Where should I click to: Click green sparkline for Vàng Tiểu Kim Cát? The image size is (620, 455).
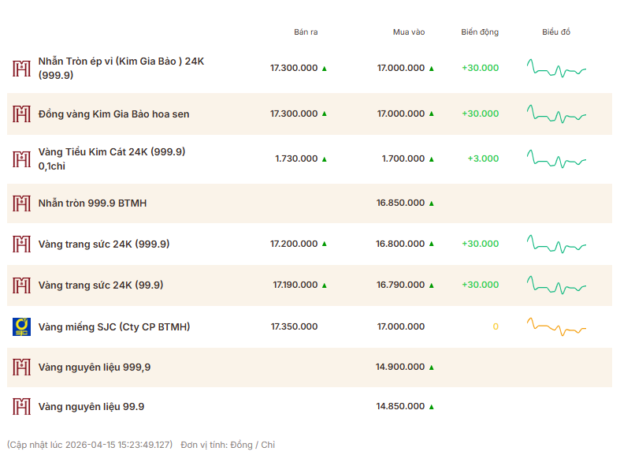click(556, 159)
